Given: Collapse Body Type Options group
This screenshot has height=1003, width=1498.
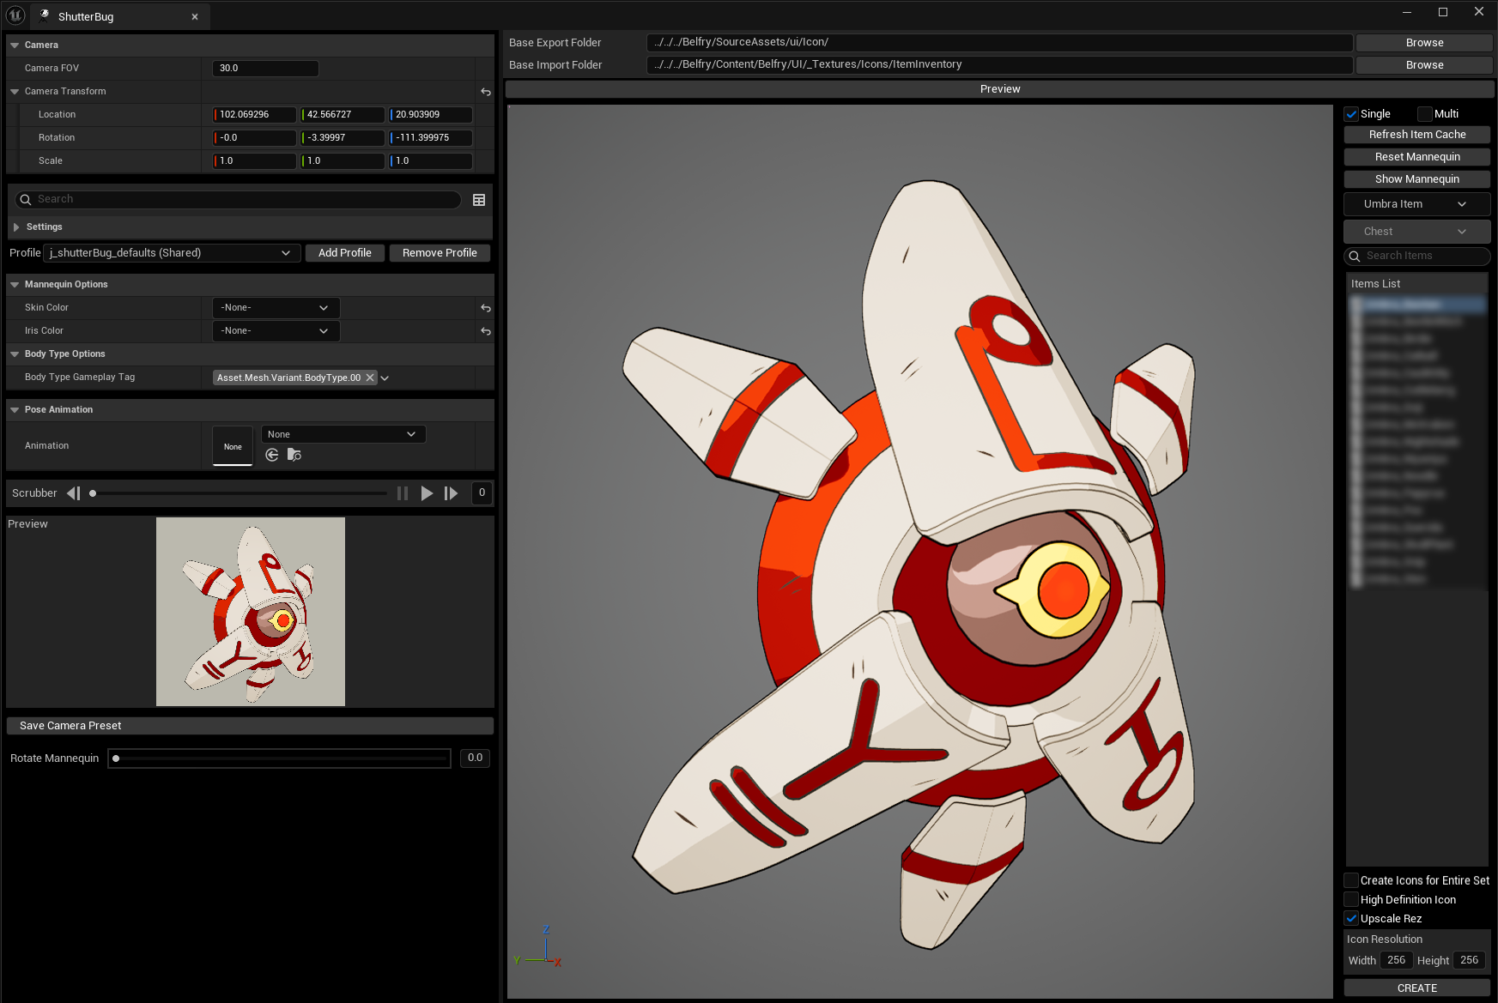Looking at the screenshot, I should pos(15,354).
